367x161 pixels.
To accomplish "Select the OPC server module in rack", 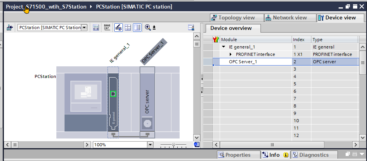I will [147, 102].
